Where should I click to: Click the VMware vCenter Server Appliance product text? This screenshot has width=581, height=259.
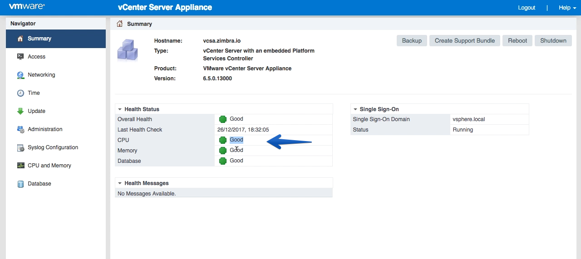coord(247,68)
